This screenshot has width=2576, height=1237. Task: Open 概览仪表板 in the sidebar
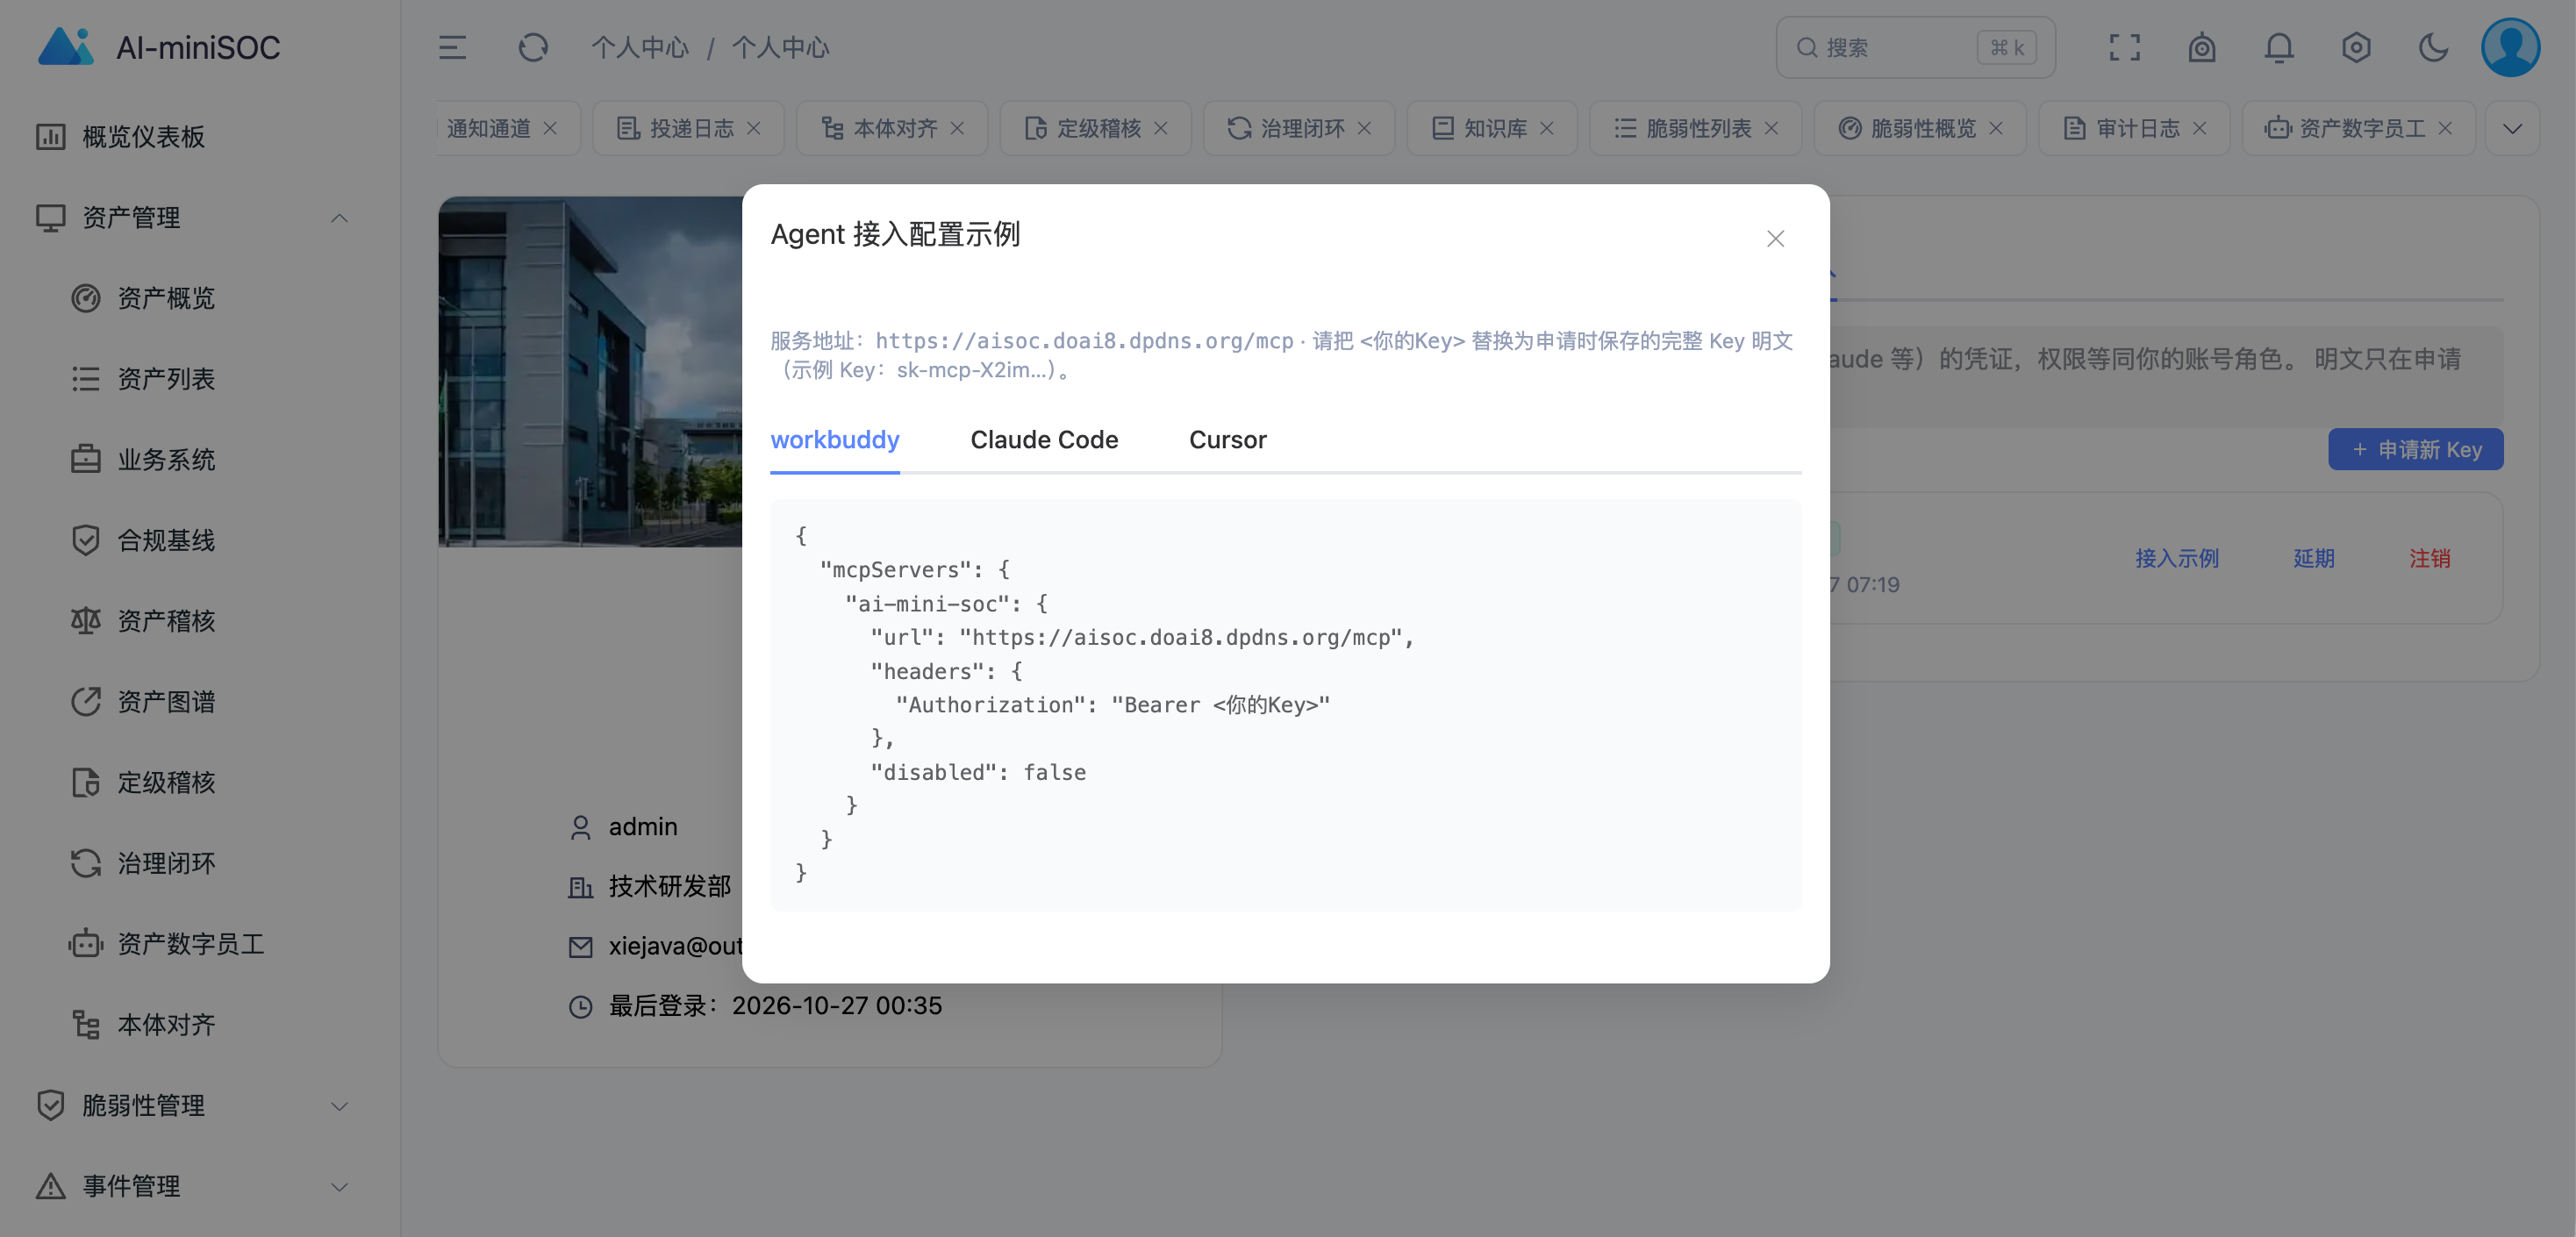pos(143,136)
